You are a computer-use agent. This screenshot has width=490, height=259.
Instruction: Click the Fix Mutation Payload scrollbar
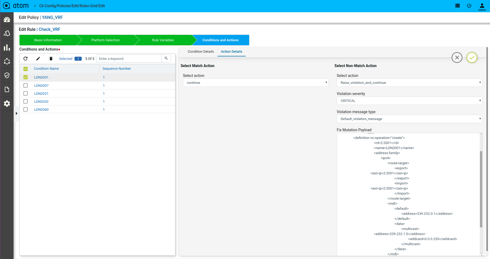[481, 189]
